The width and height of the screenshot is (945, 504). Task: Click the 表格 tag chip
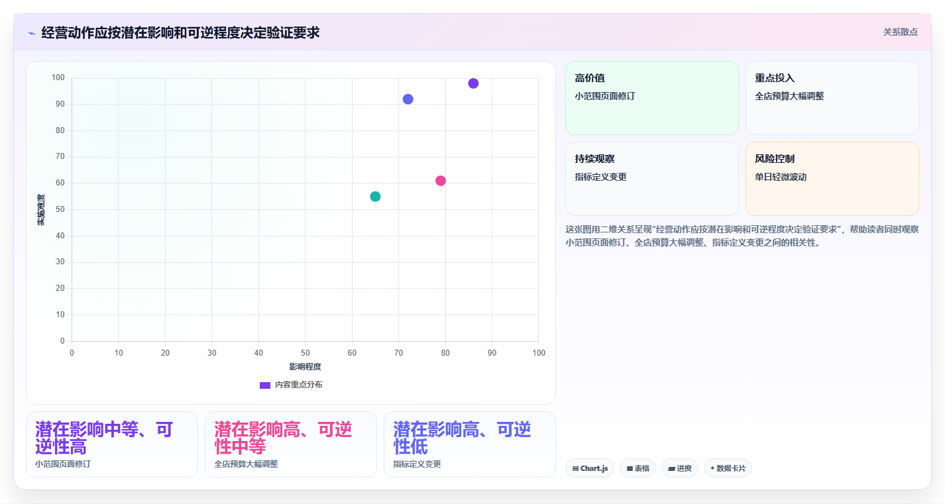click(638, 468)
